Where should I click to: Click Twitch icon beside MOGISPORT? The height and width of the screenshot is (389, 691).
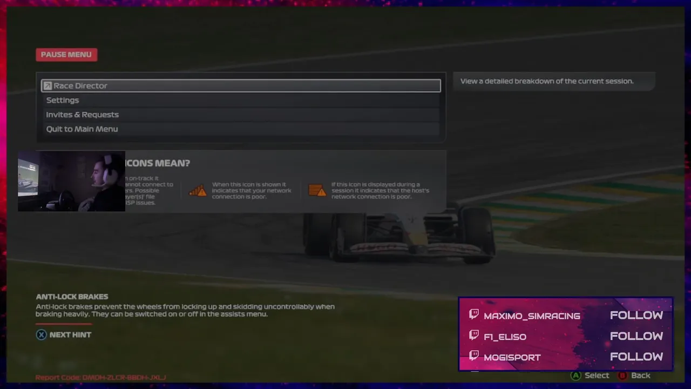(474, 356)
